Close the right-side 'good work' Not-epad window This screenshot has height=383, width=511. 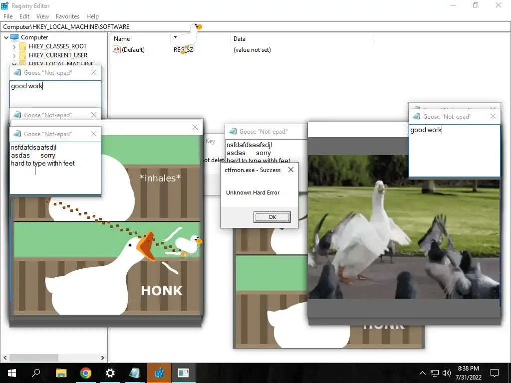pyautogui.click(x=493, y=116)
